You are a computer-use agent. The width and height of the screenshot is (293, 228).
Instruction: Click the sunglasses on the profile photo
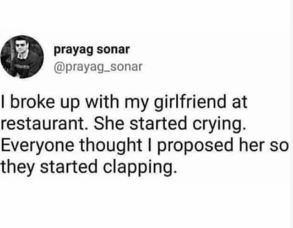pos(20,47)
